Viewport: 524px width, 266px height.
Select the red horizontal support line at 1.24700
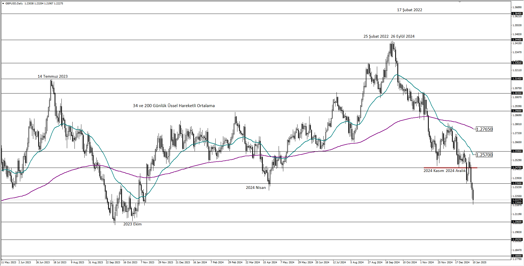tap(450, 168)
